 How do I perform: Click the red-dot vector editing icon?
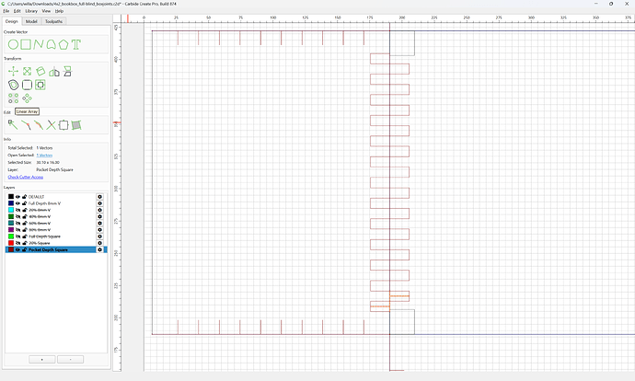click(26, 125)
